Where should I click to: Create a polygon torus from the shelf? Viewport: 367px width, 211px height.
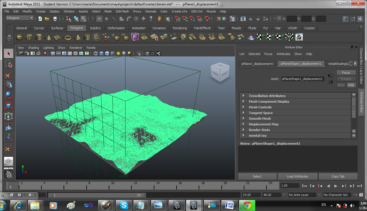click(x=68, y=37)
